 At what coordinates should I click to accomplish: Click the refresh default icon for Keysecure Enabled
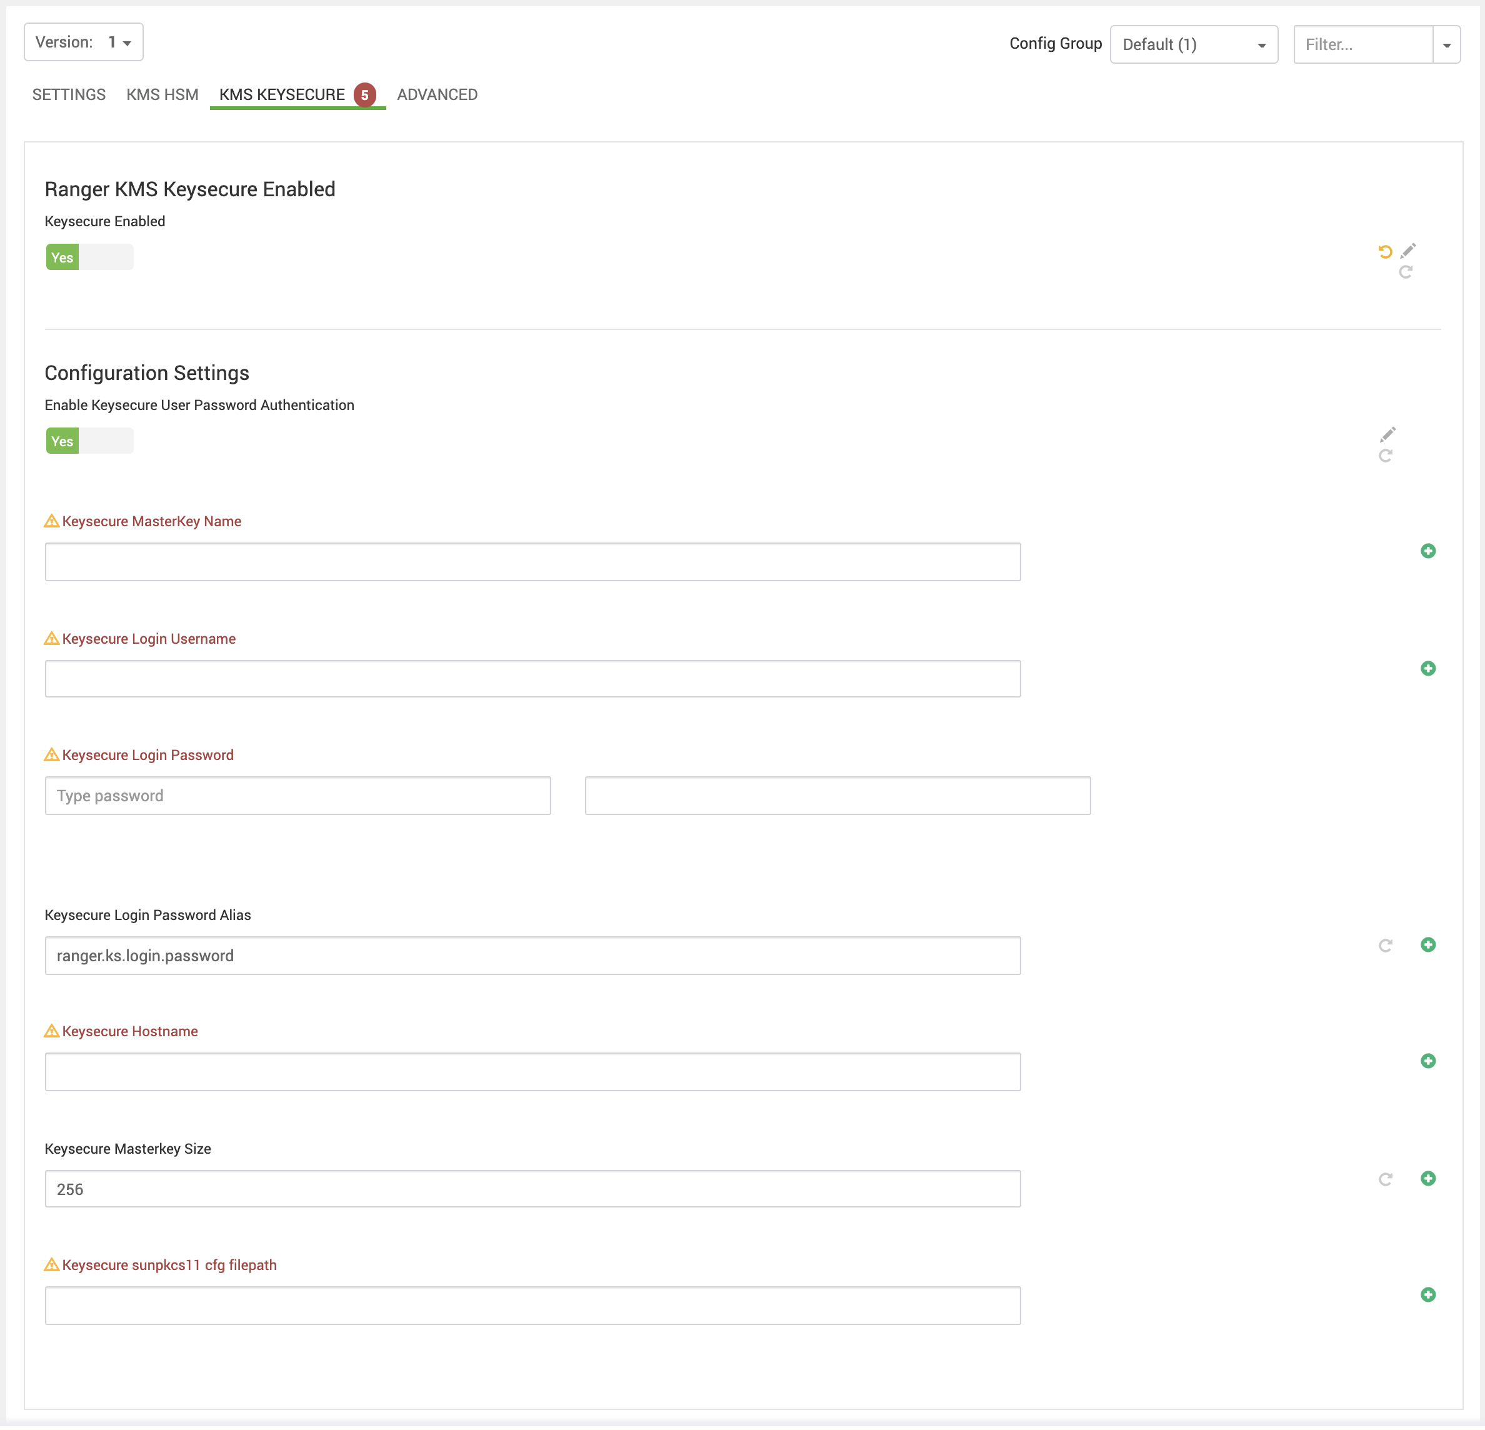[1406, 272]
